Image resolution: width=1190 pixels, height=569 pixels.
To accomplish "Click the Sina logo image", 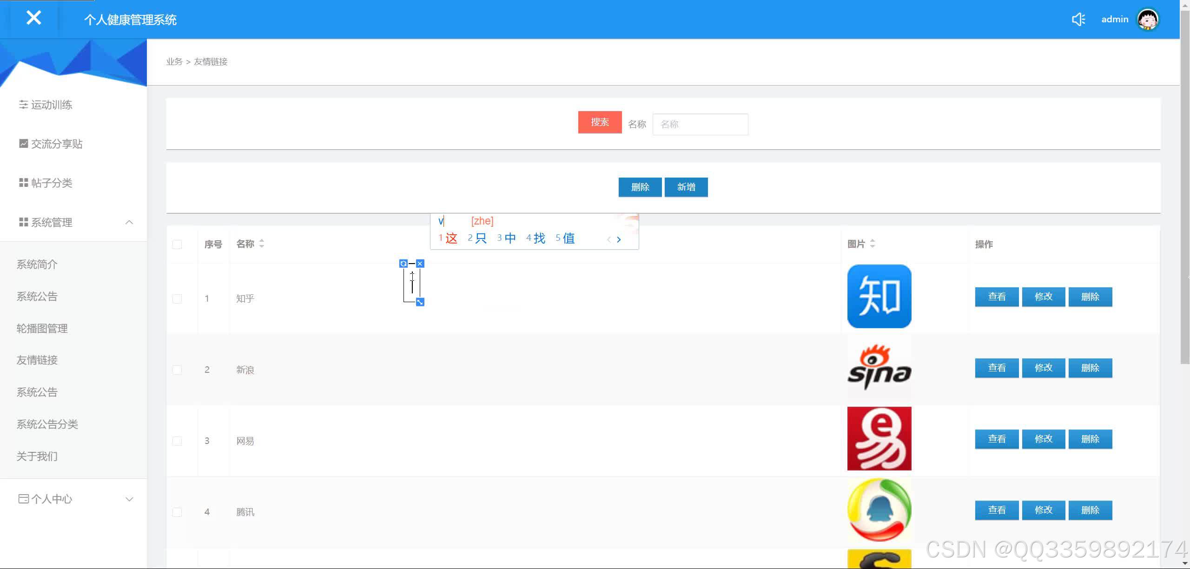I will [x=879, y=368].
